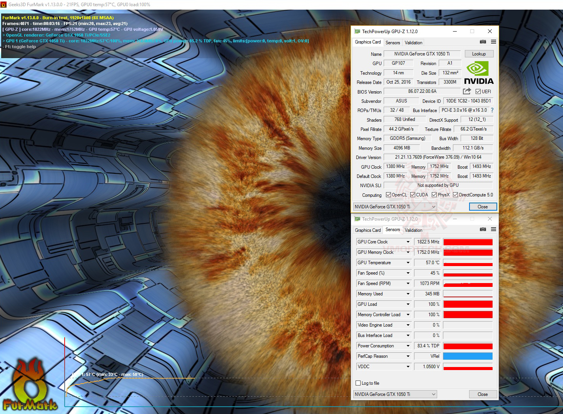This screenshot has width=563, height=414.
Task: Open the Validation tab in the Graphics Card window
Action: 414,43
